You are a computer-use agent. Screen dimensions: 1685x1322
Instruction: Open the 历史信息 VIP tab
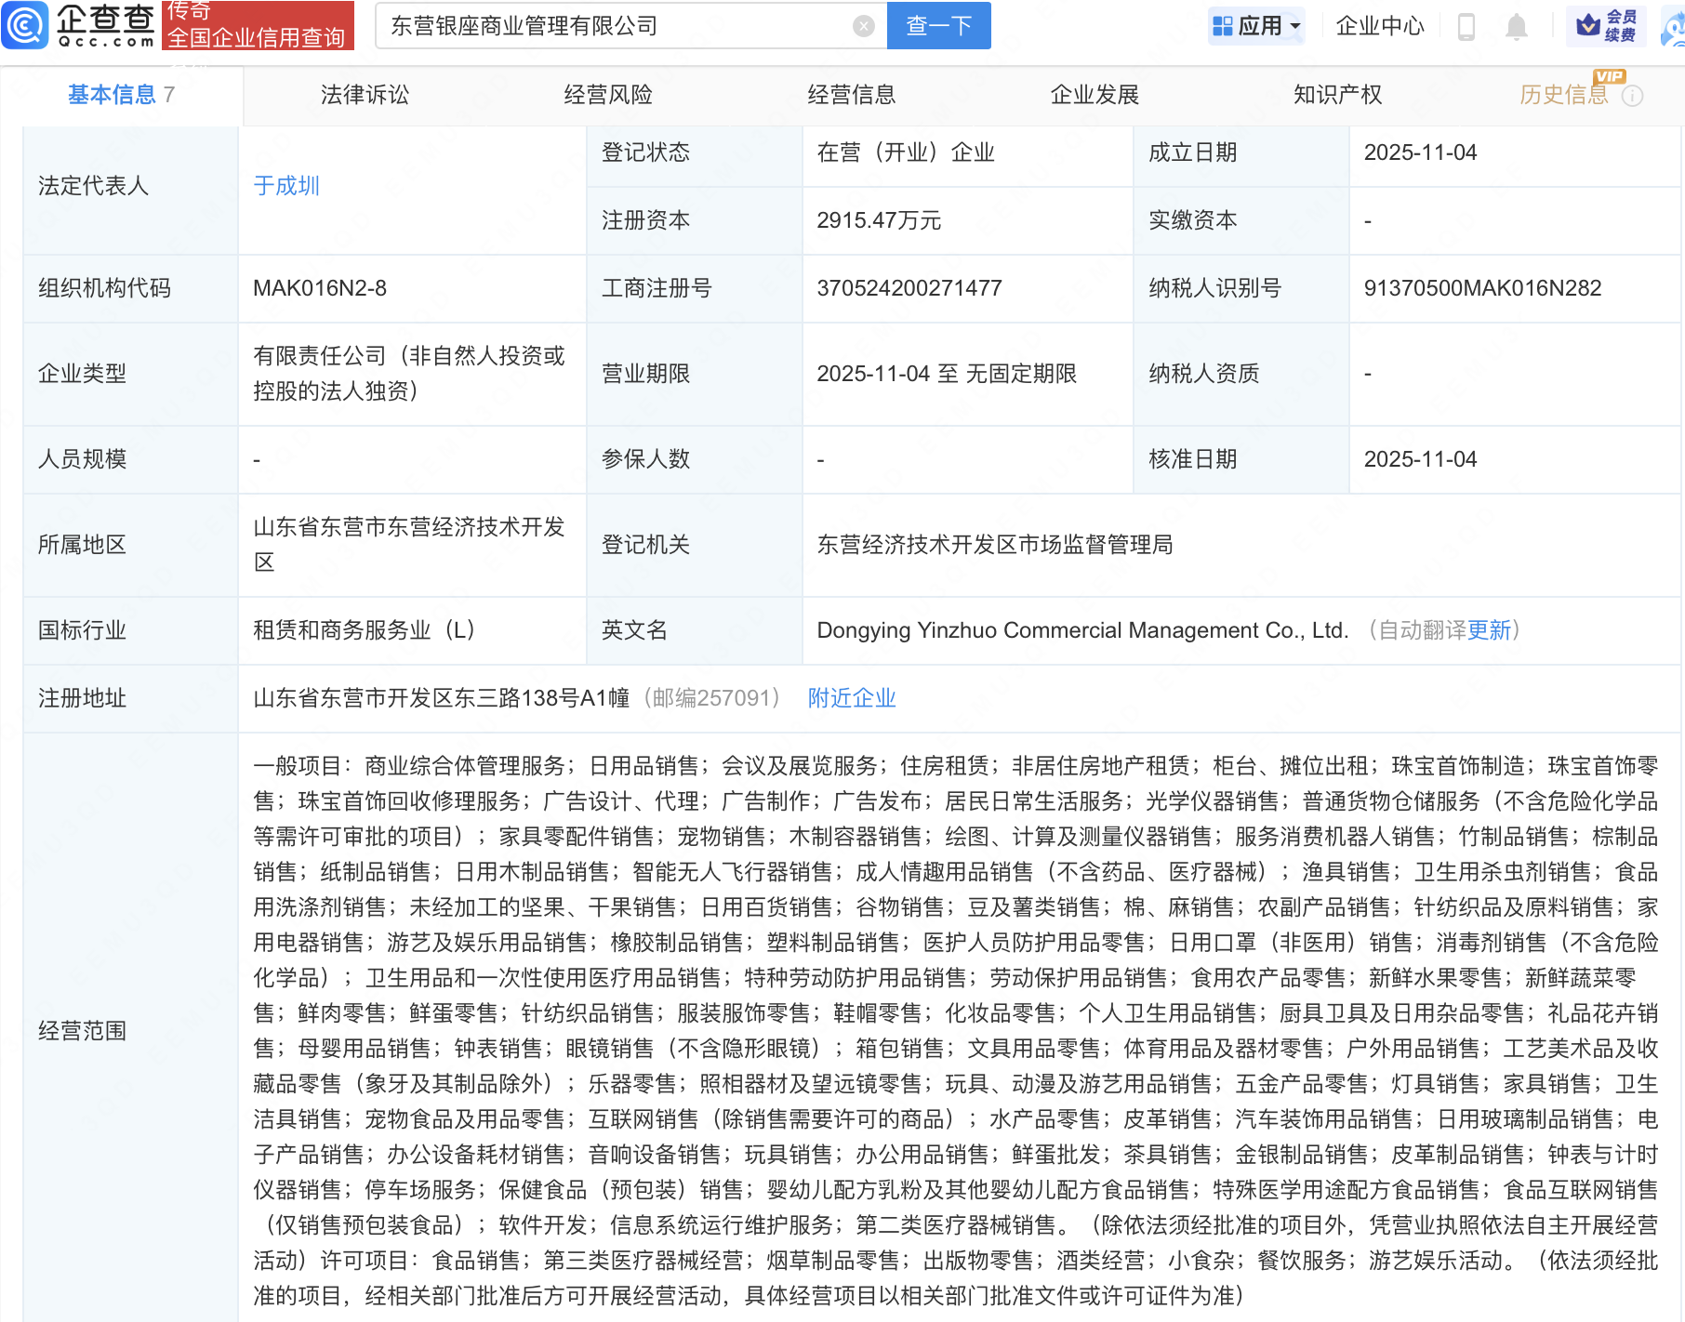coord(1563,95)
